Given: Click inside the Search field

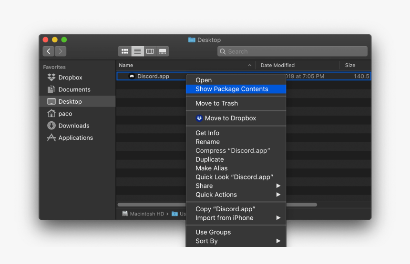Looking at the screenshot, I should click(x=292, y=51).
